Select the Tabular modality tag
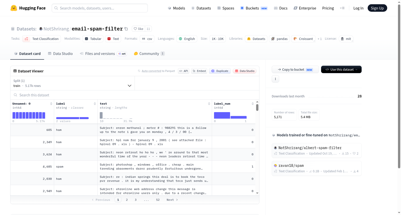 pyautogui.click(x=93, y=39)
